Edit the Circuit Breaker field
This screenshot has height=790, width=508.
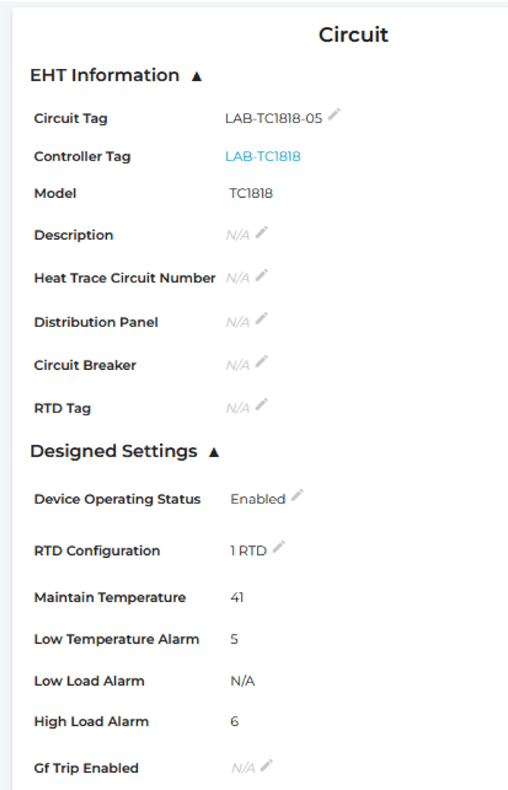pyautogui.click(x=262, y=362)
